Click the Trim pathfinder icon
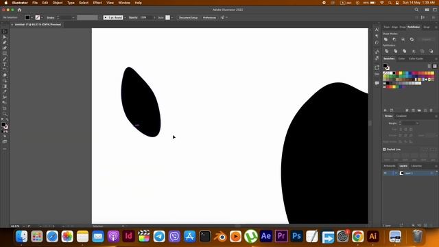The width and height of the screenshot is (439, 247). pyautogui.click(x=396, y=51)
